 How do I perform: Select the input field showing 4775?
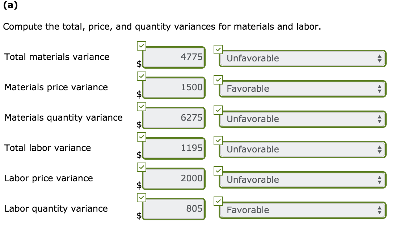coord(174,58)
